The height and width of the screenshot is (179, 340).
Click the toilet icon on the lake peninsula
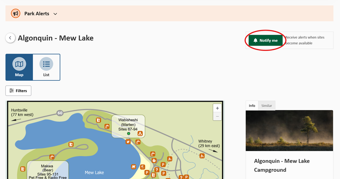pyautogui.click(x=71, y=144)
